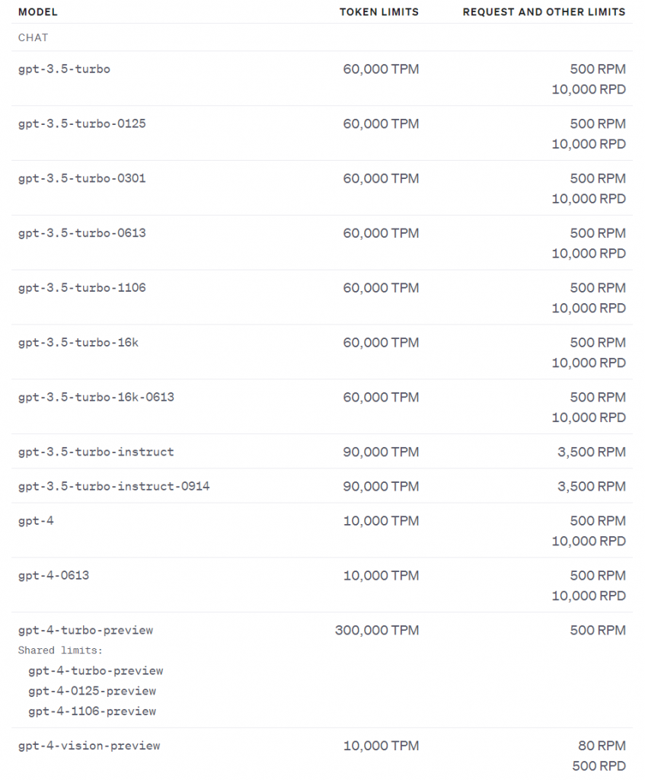Click the gpt-3.5-turbo model name

pos(64,69)
